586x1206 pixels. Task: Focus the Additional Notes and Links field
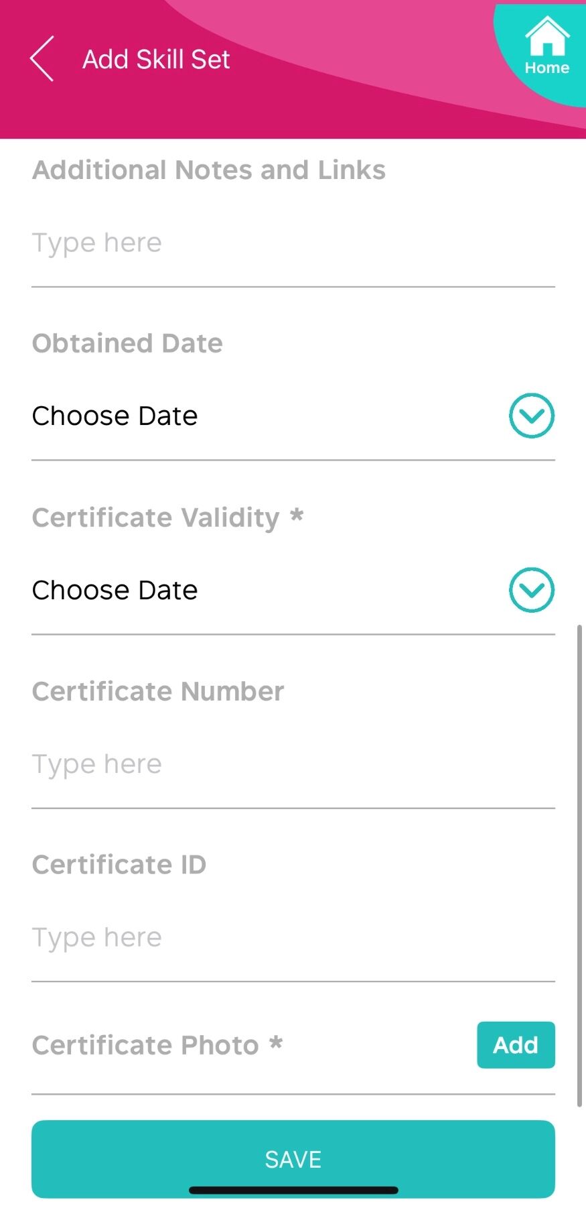[x=293, y=243]
